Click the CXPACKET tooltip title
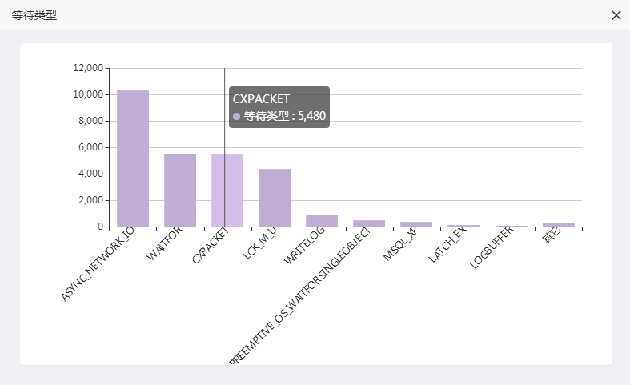630x385 pixels. pos(261,98)
